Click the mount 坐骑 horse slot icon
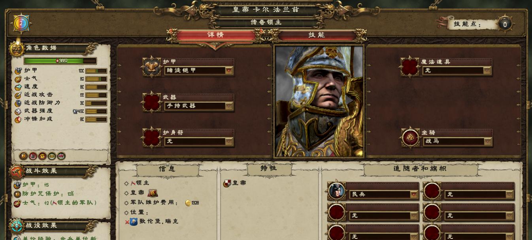 (x=411, y=137)
